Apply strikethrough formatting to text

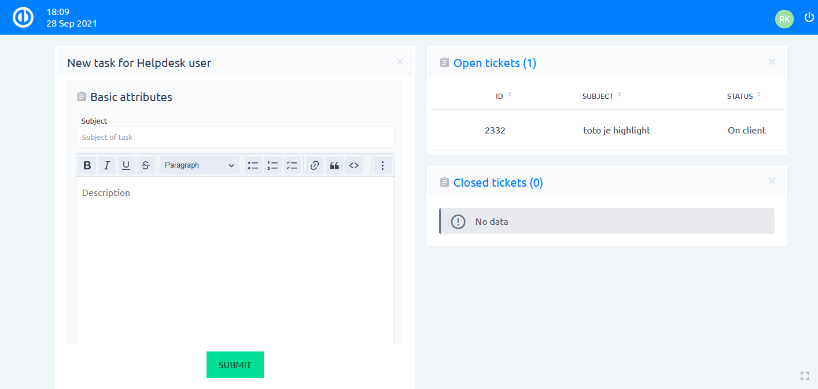(146, 165)
